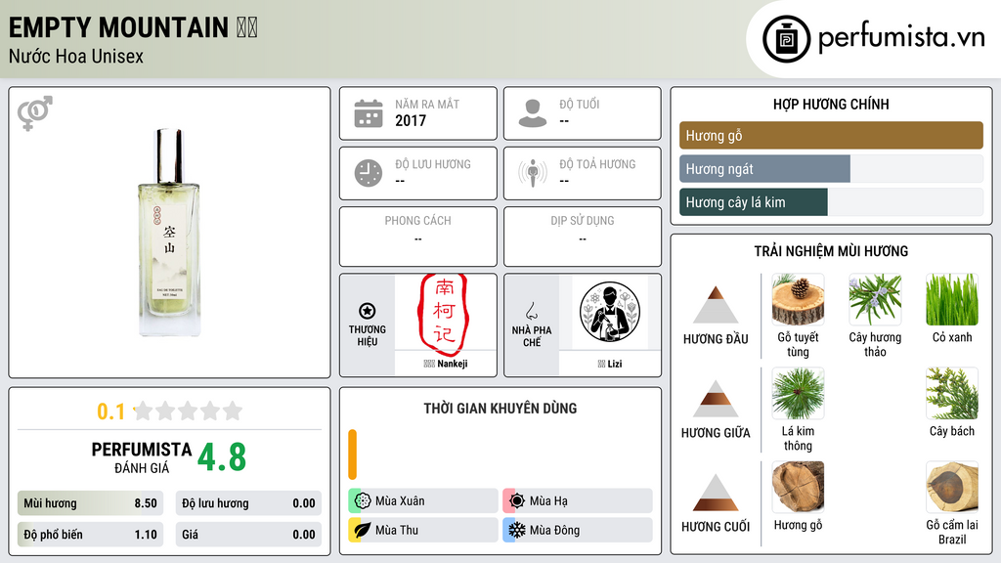Image resolution: width=1001 pixels, height=563 pixels.
Task: Open the Nankeji brand link
Action: point(446,364)
